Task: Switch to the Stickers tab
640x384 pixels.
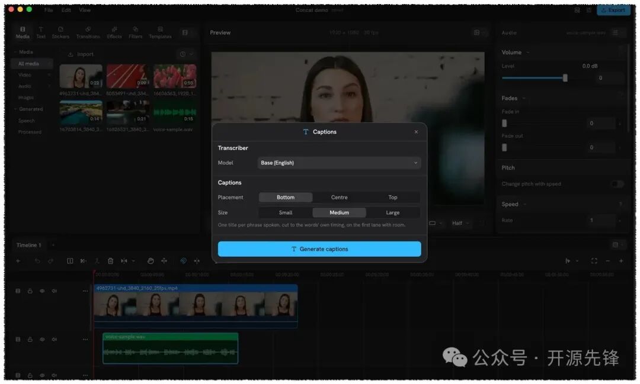Action: click(60, 33)
